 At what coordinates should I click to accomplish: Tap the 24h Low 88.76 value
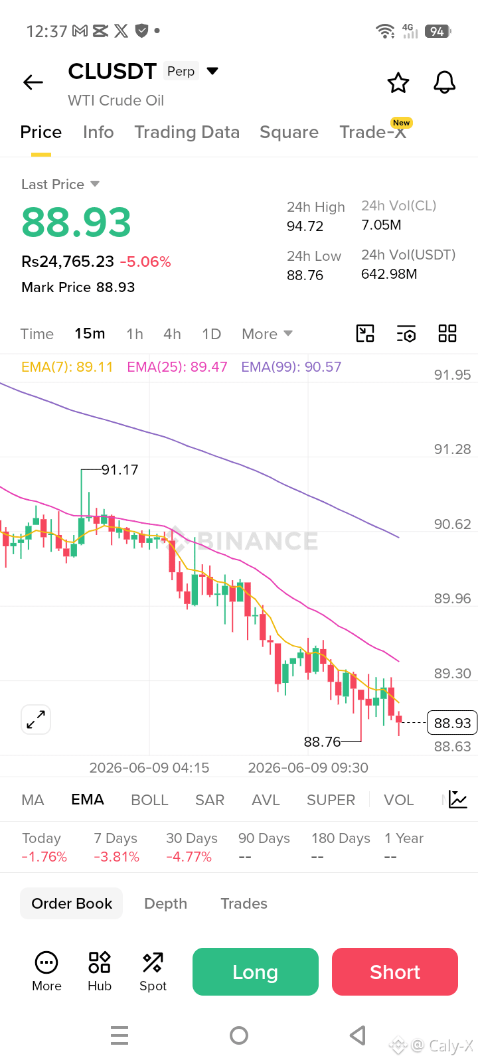305,275
